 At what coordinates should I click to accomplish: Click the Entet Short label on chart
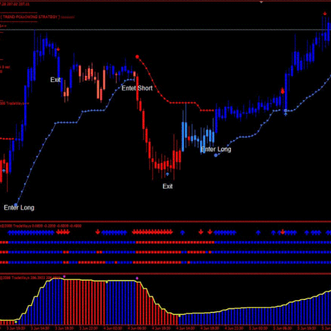[137, 88]
